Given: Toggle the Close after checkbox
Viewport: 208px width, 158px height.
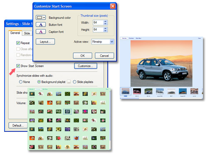Looking at the screenshot, I should click(x=18, y=49).
